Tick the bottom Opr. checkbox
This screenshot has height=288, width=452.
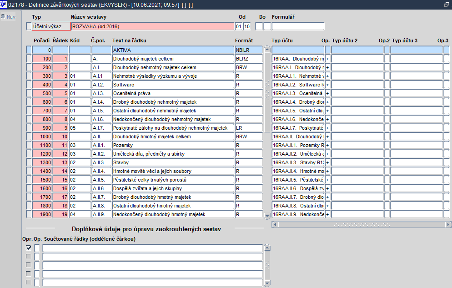pyautogui.click(x=29, y=282)
